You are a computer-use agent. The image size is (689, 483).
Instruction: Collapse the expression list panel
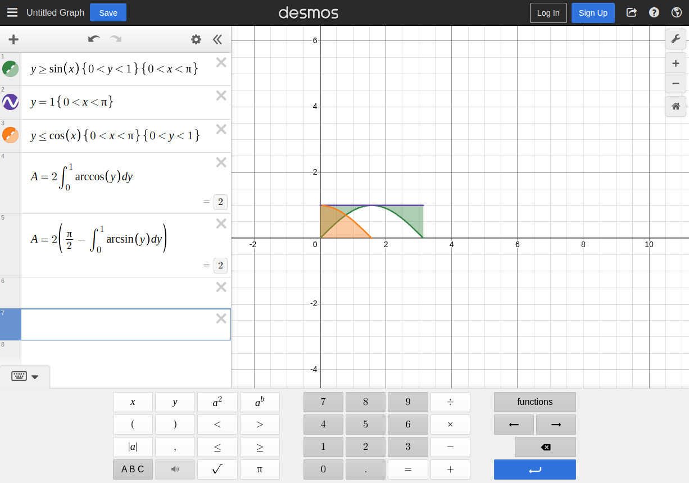(217, 39)
